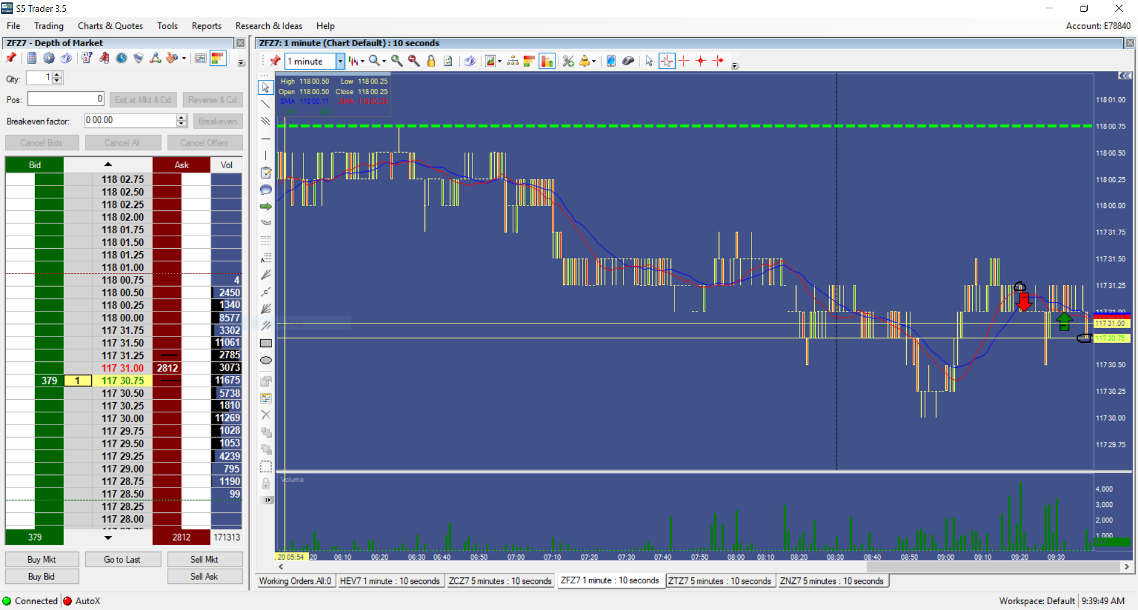Select the trend line drawing tool
1138x610 pixels.
coord(266,104)
